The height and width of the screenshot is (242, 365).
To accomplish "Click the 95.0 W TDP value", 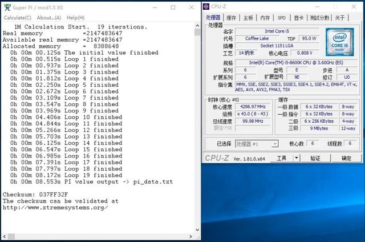I will (309, 38).
